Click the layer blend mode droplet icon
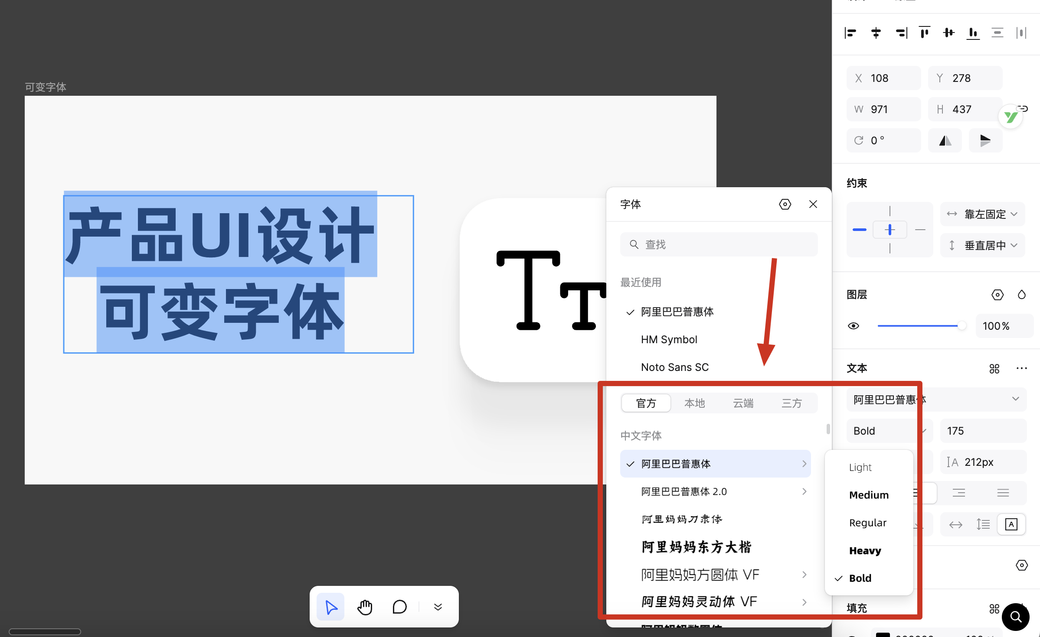The height and width of the screenshot is (637, 1040). pyautogui.click(x=1022, y=295)
